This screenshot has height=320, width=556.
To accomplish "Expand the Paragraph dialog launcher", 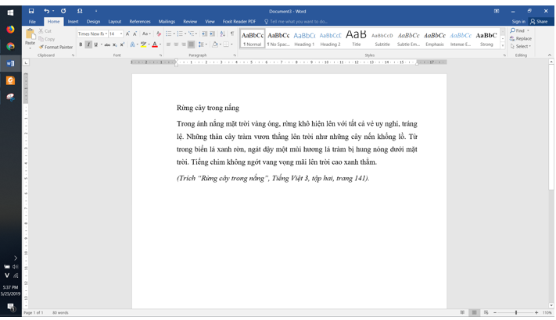I will [235, 55].
